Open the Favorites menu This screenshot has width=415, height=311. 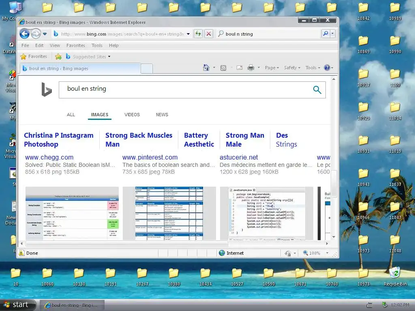click(76, 45)
